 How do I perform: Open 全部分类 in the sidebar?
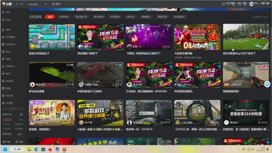(8, 44)
